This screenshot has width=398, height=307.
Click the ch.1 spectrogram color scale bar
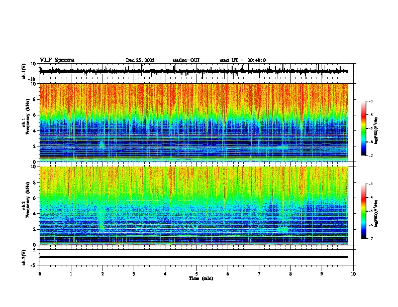(x=363, y=128)
